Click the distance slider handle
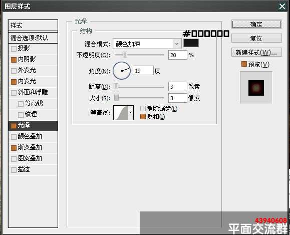Screen dimensions: 290x235 (116, 86)
